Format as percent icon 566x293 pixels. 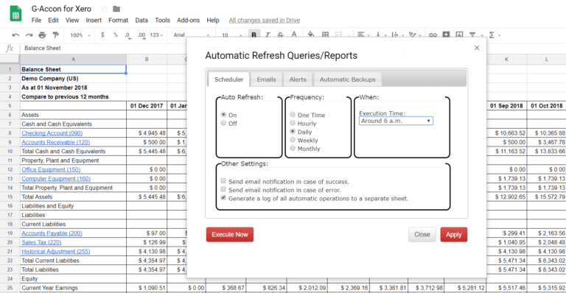pos(116,35)
